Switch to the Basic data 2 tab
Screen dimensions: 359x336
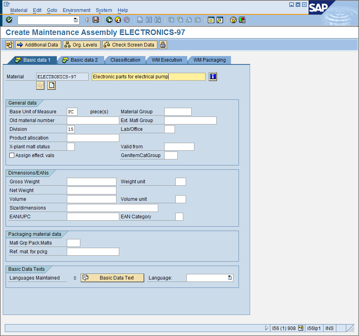(81, 60)
